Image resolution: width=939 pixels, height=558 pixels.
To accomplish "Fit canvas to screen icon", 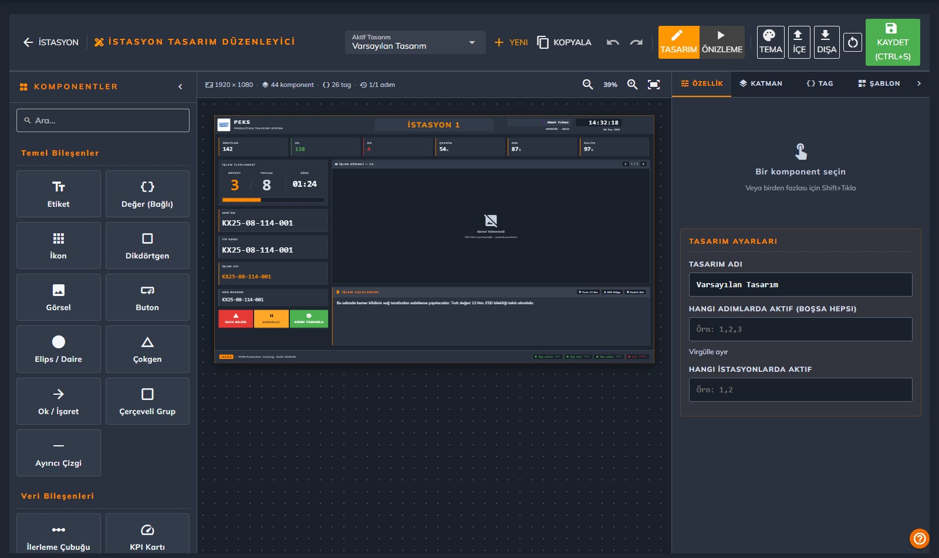I will tap(654, 85).
